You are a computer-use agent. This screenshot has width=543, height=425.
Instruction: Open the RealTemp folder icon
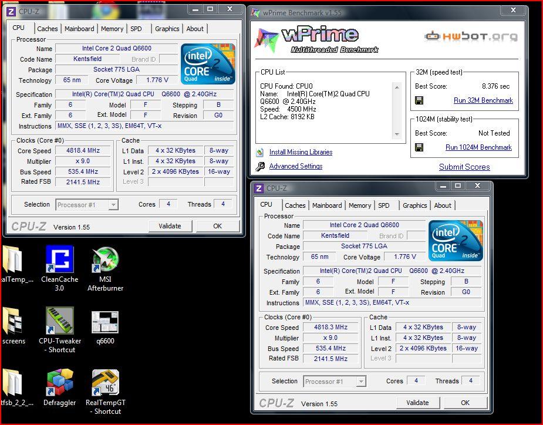12,259
